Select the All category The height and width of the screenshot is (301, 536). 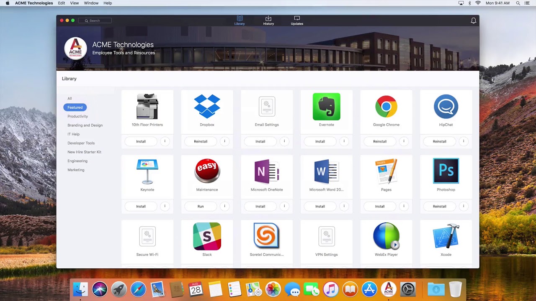pos(70,99)
